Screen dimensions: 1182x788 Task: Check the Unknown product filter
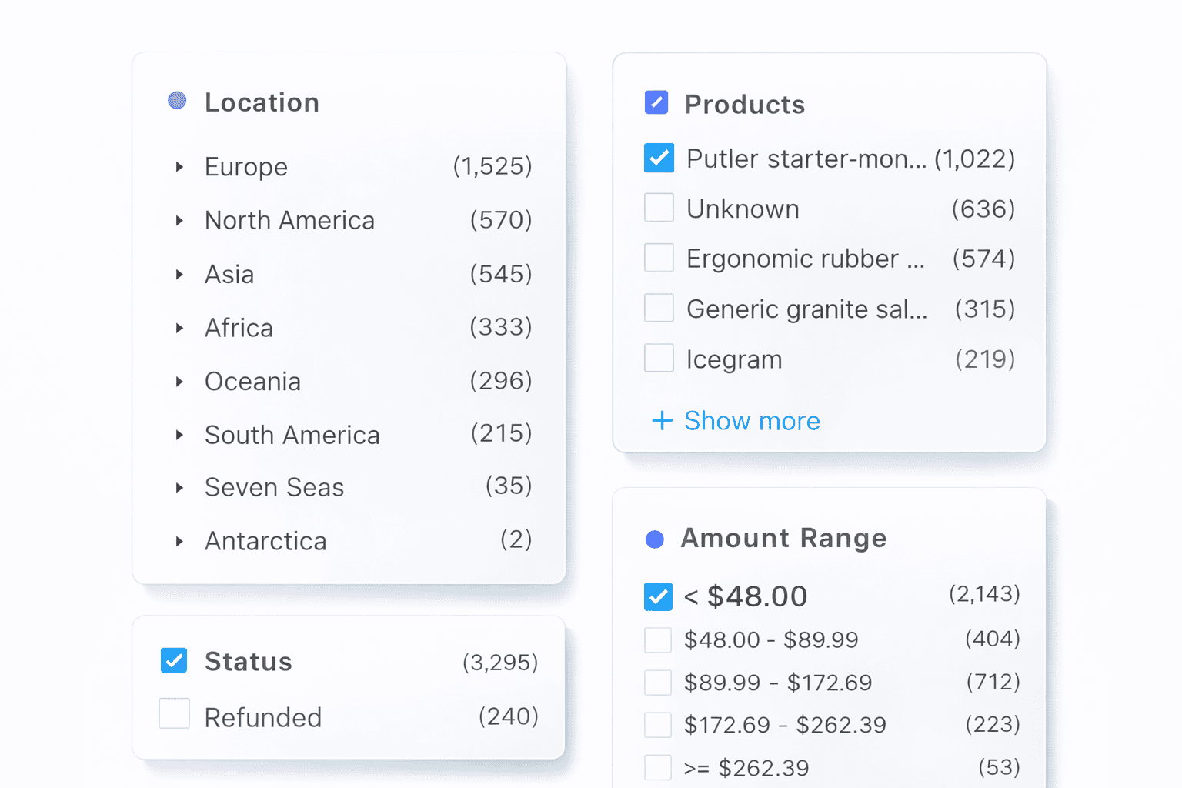coord(659,207)
